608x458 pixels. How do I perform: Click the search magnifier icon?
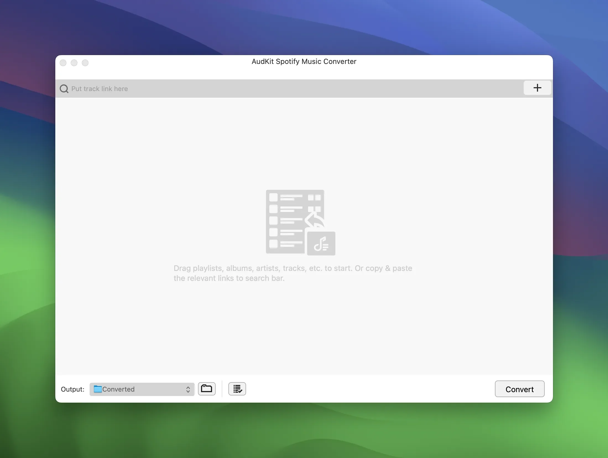coord(64,89)
